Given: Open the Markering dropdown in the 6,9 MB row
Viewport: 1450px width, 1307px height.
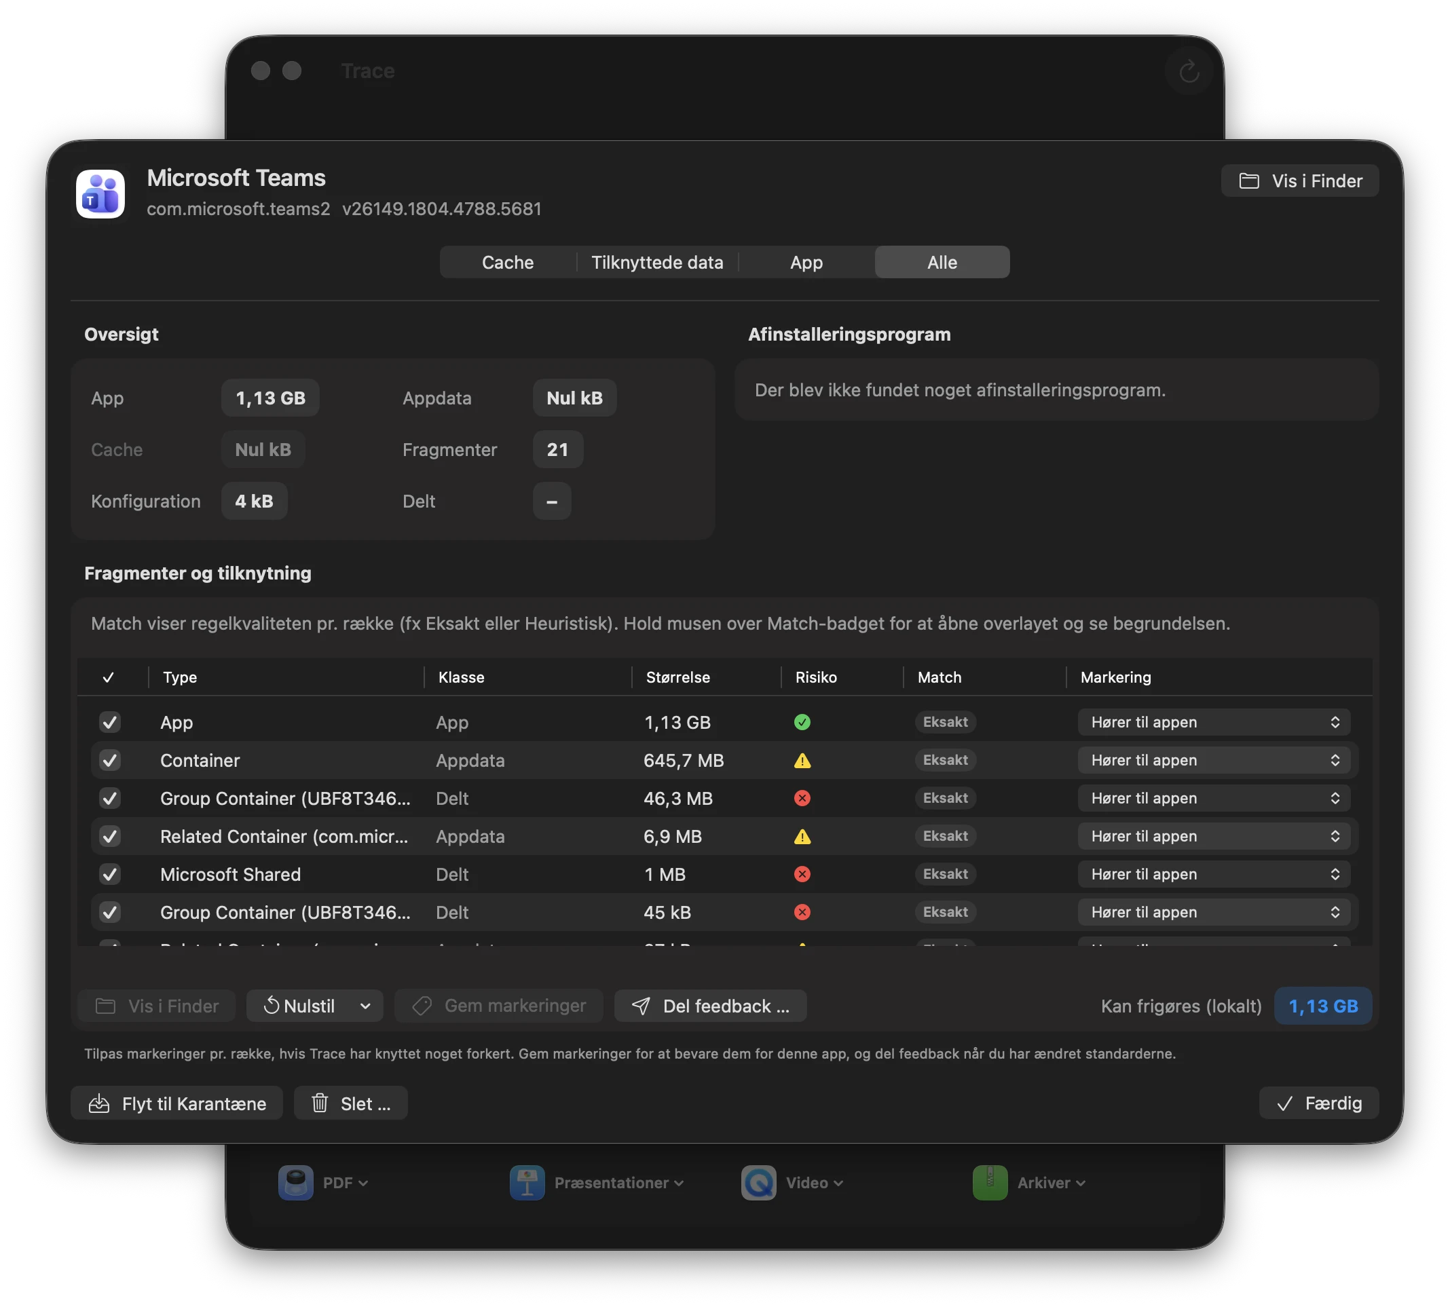Looking at the screenshot, I should 1213,836.
